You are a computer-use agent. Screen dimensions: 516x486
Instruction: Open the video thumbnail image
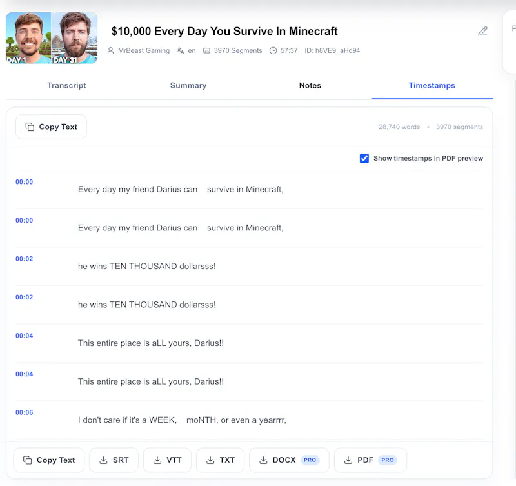point(52,38)
